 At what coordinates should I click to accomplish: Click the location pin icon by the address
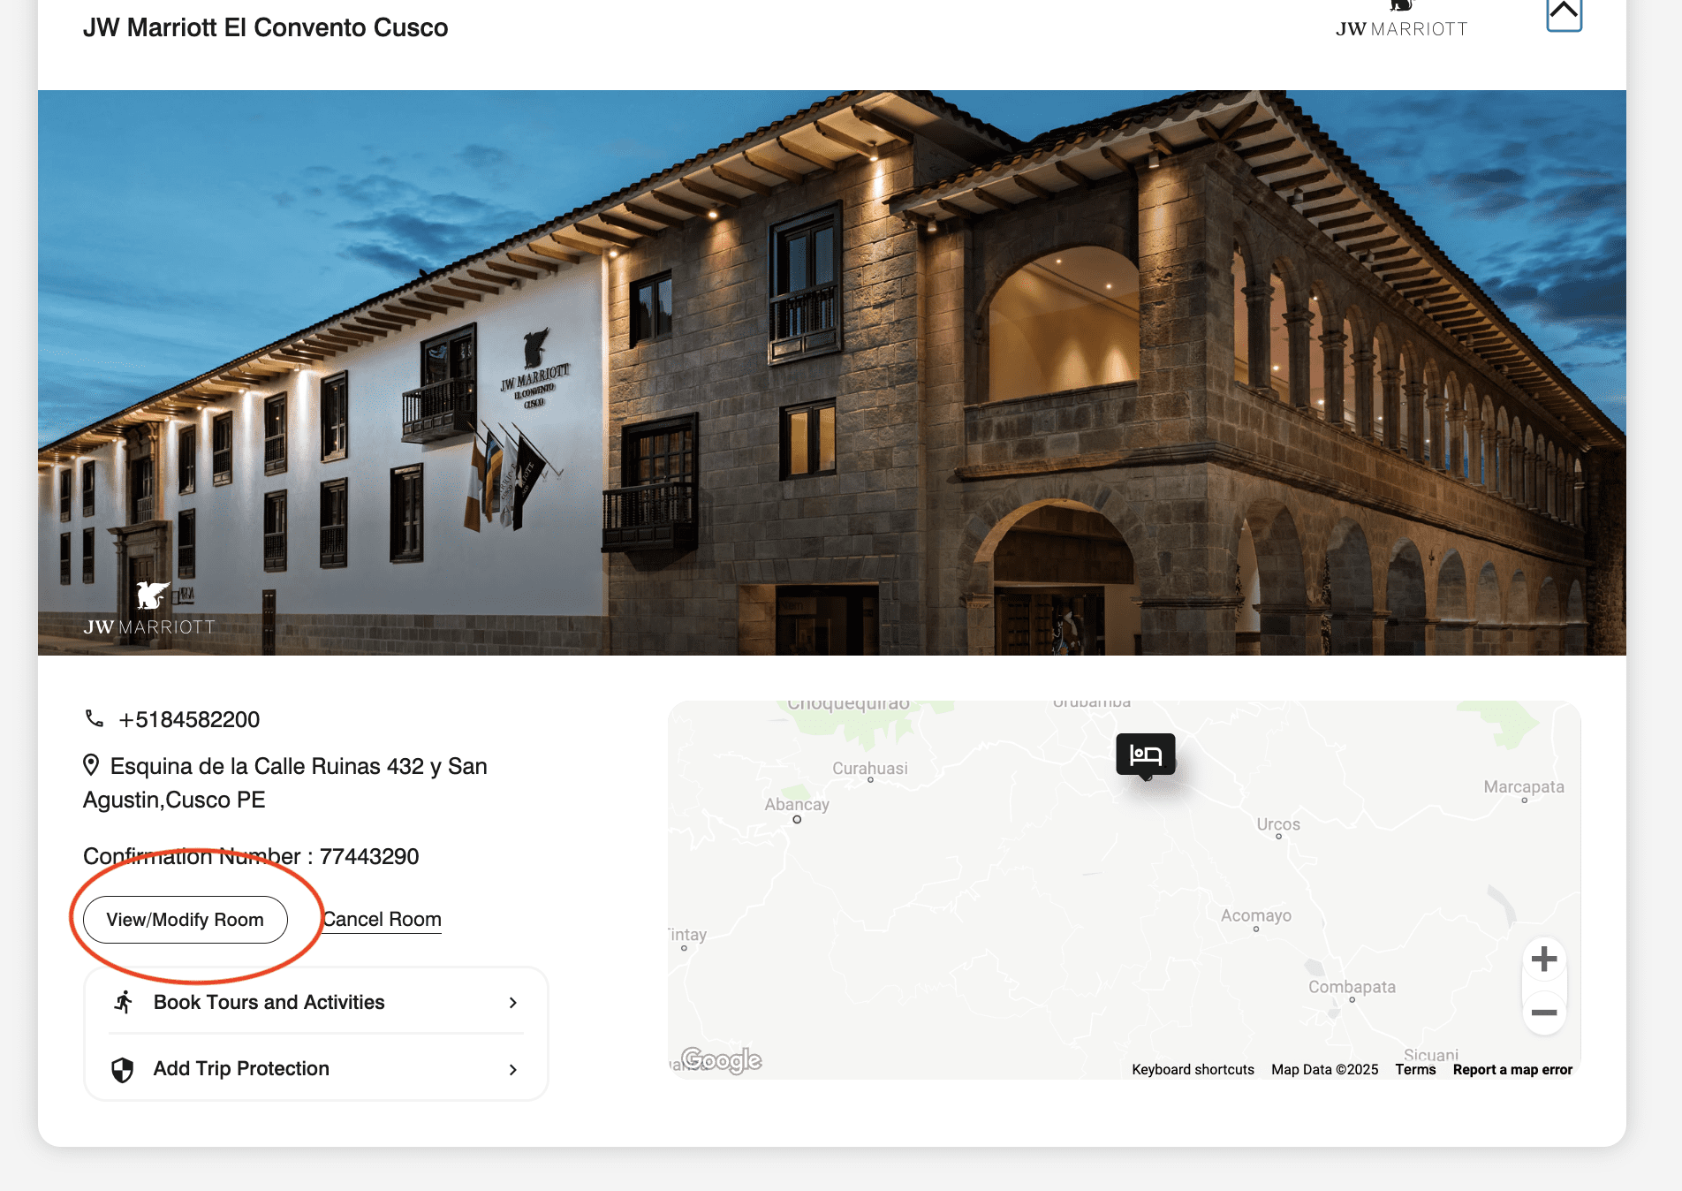pyautogui.click(x=91, y=764)
